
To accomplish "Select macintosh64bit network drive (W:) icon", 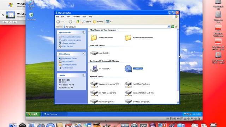I will click(x=128, y=93).
